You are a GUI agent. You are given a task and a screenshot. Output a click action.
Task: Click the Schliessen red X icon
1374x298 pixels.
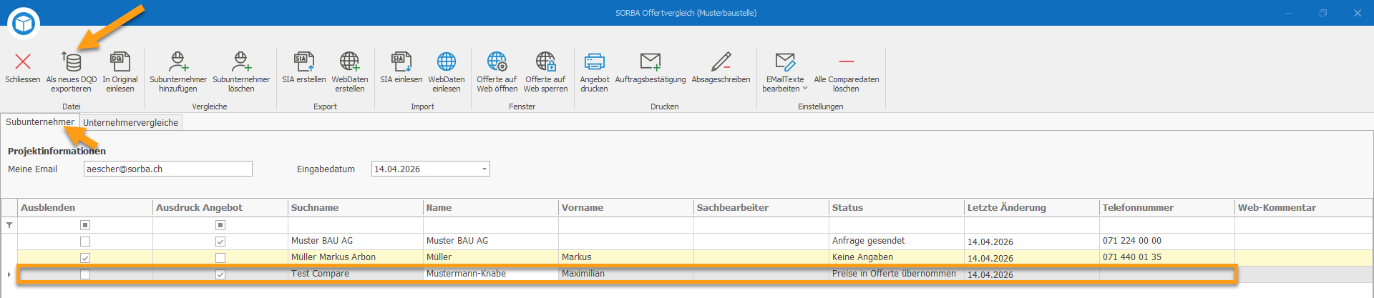tap(23, 62)
